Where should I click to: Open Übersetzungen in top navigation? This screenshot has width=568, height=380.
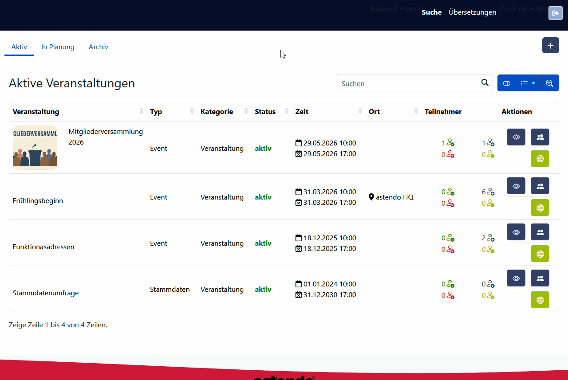tap(472, 12)
